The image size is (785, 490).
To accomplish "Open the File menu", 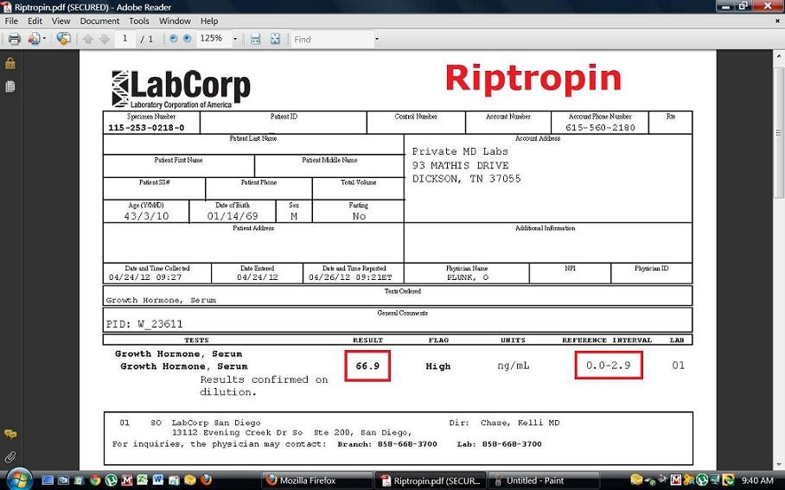I will (x=11, y=21).
